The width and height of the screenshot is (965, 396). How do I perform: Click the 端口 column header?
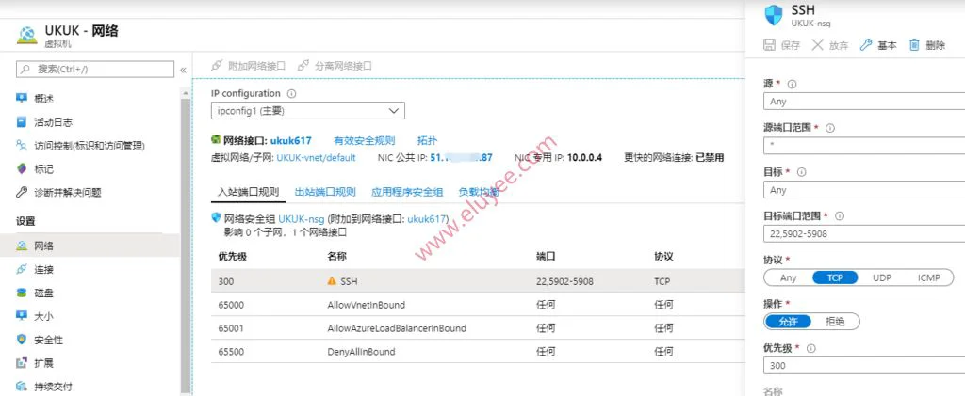[x=546, y=256]
